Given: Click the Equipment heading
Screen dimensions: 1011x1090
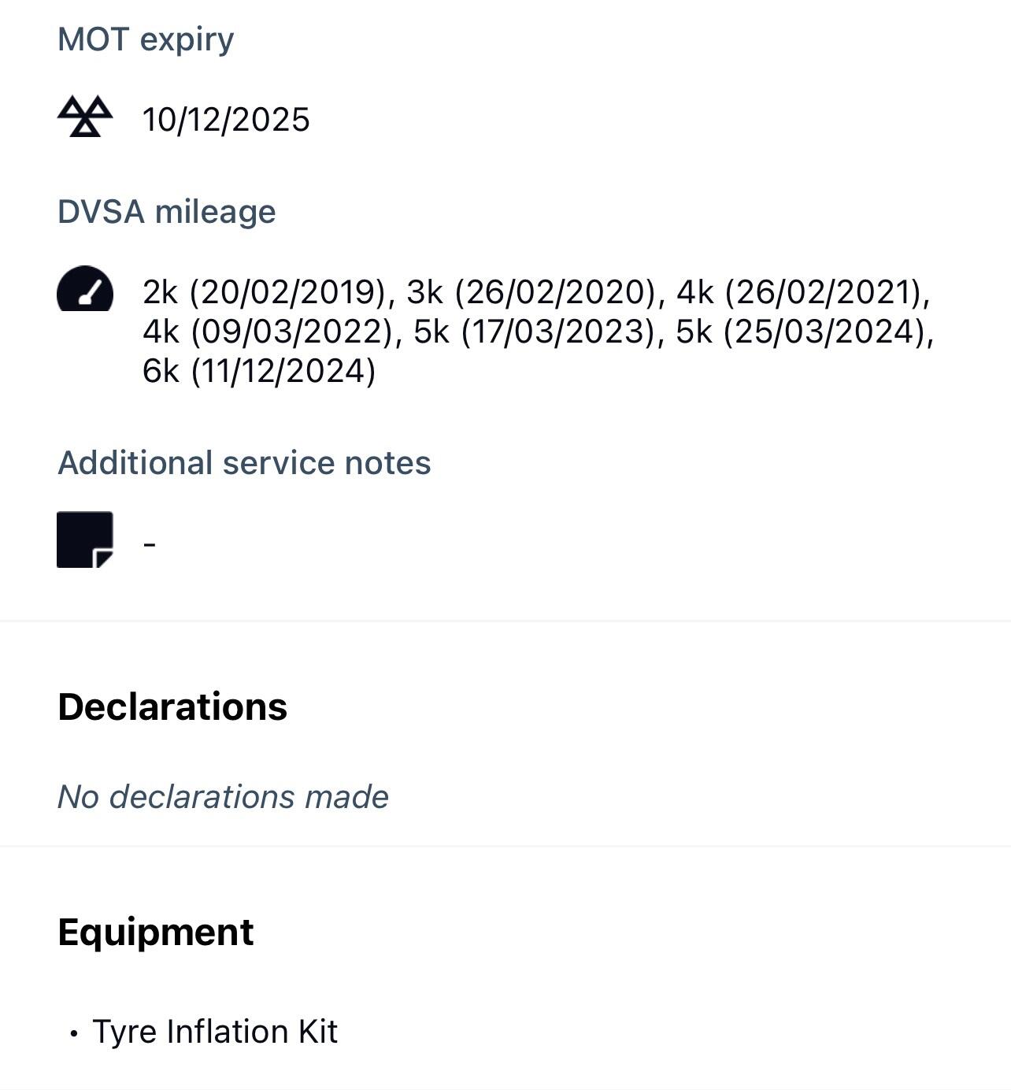Looking at the screenshot, I should tap(156, 932).
